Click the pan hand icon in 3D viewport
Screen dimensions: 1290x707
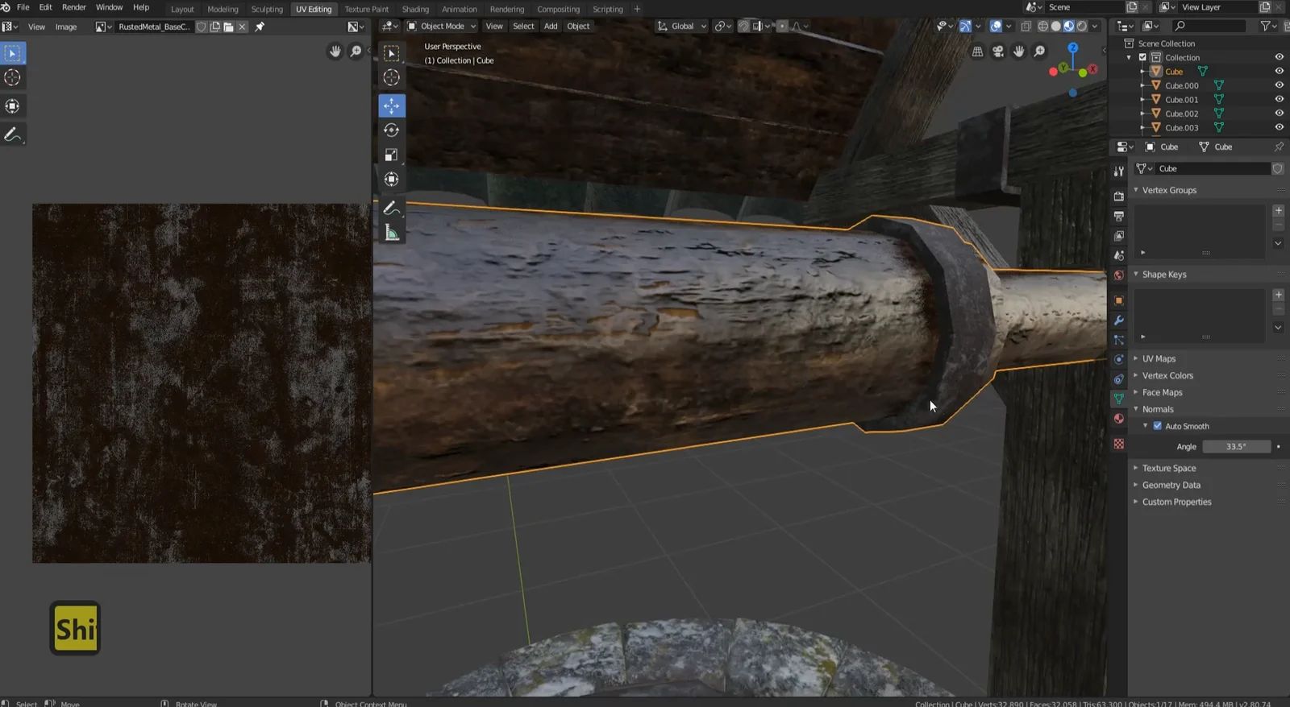pyautogui.click(x=1019, y=52)
